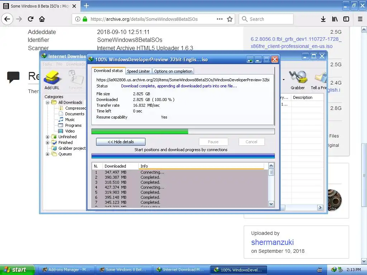Expand the Finished tree node
Screen dimensions: 367x275
tap(48, 143)
